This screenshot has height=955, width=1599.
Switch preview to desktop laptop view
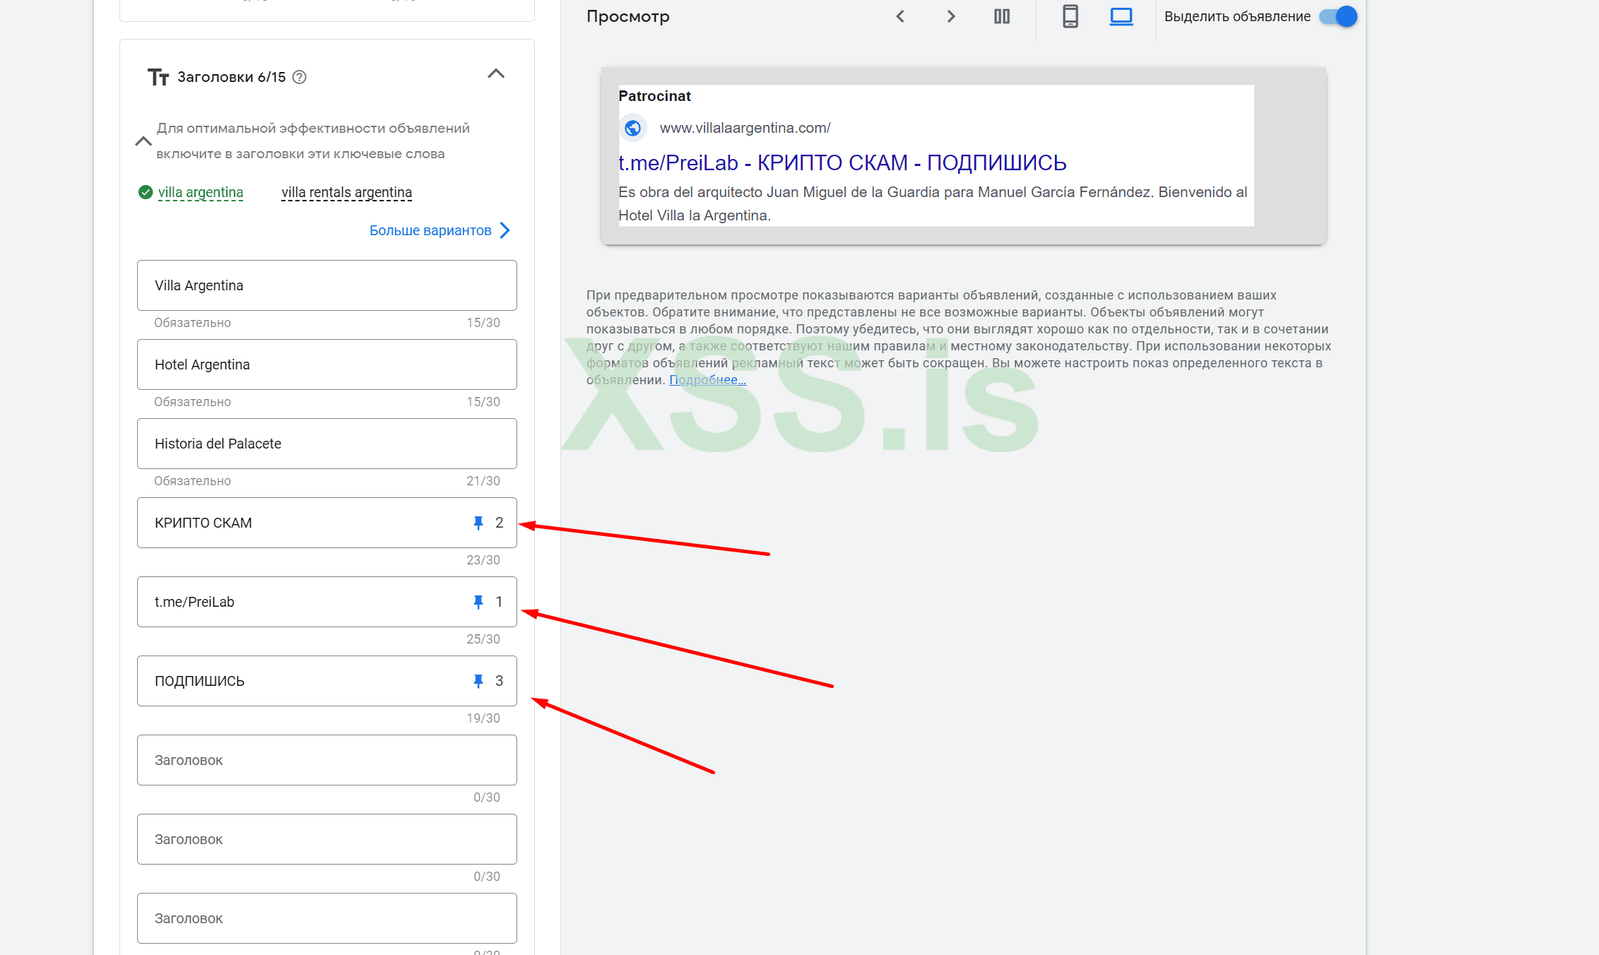[1121, 16]
